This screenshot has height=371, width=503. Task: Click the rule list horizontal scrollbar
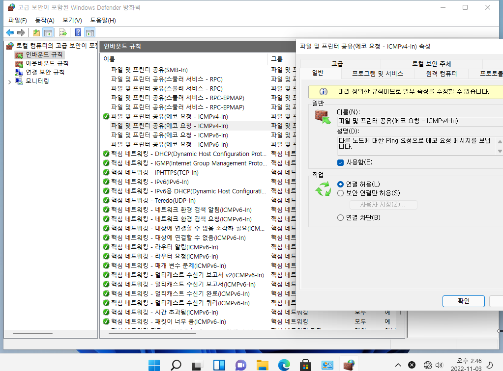tap(152, 334)
